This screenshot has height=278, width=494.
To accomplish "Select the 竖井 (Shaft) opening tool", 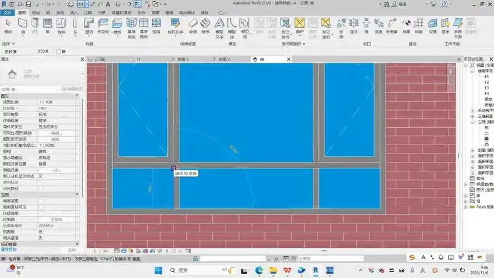I will point(354,26).
